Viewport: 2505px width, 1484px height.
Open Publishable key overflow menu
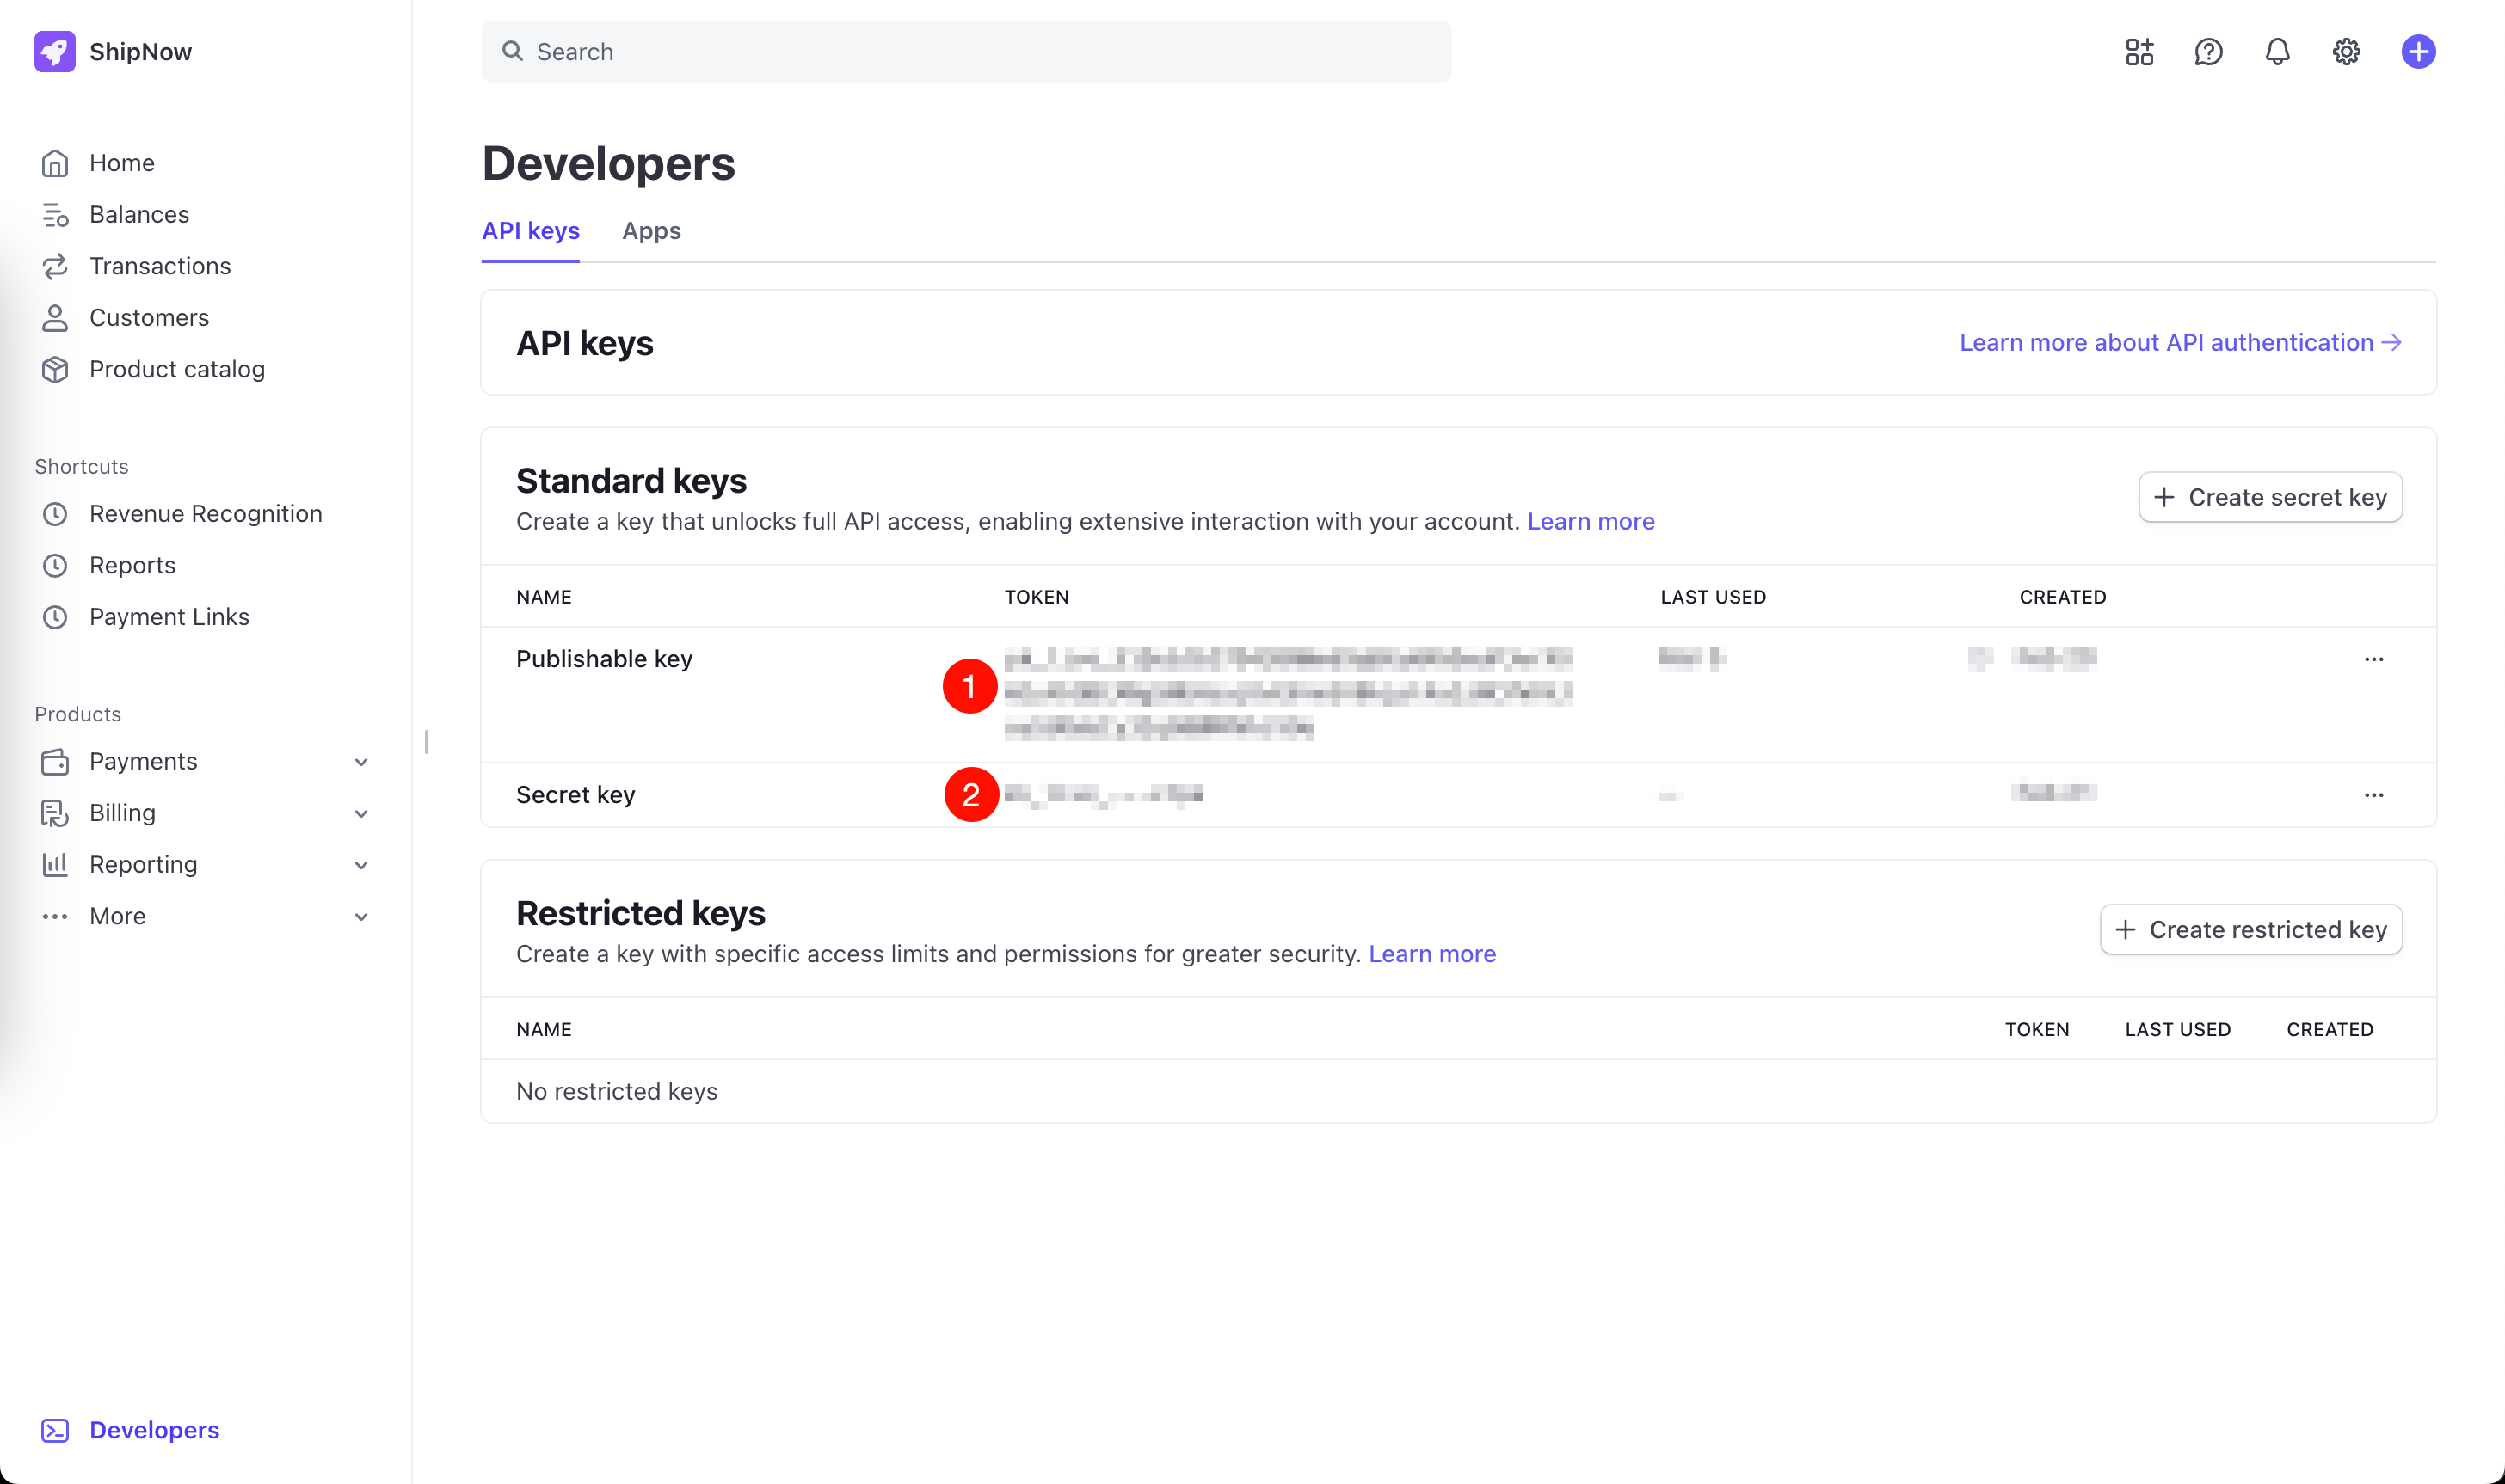(x=2373, y=659)
